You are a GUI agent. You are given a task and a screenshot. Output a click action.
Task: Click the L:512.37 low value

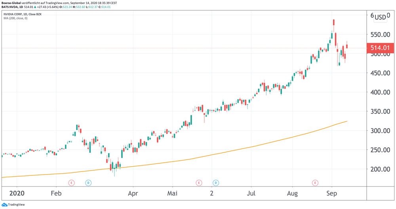92,7
